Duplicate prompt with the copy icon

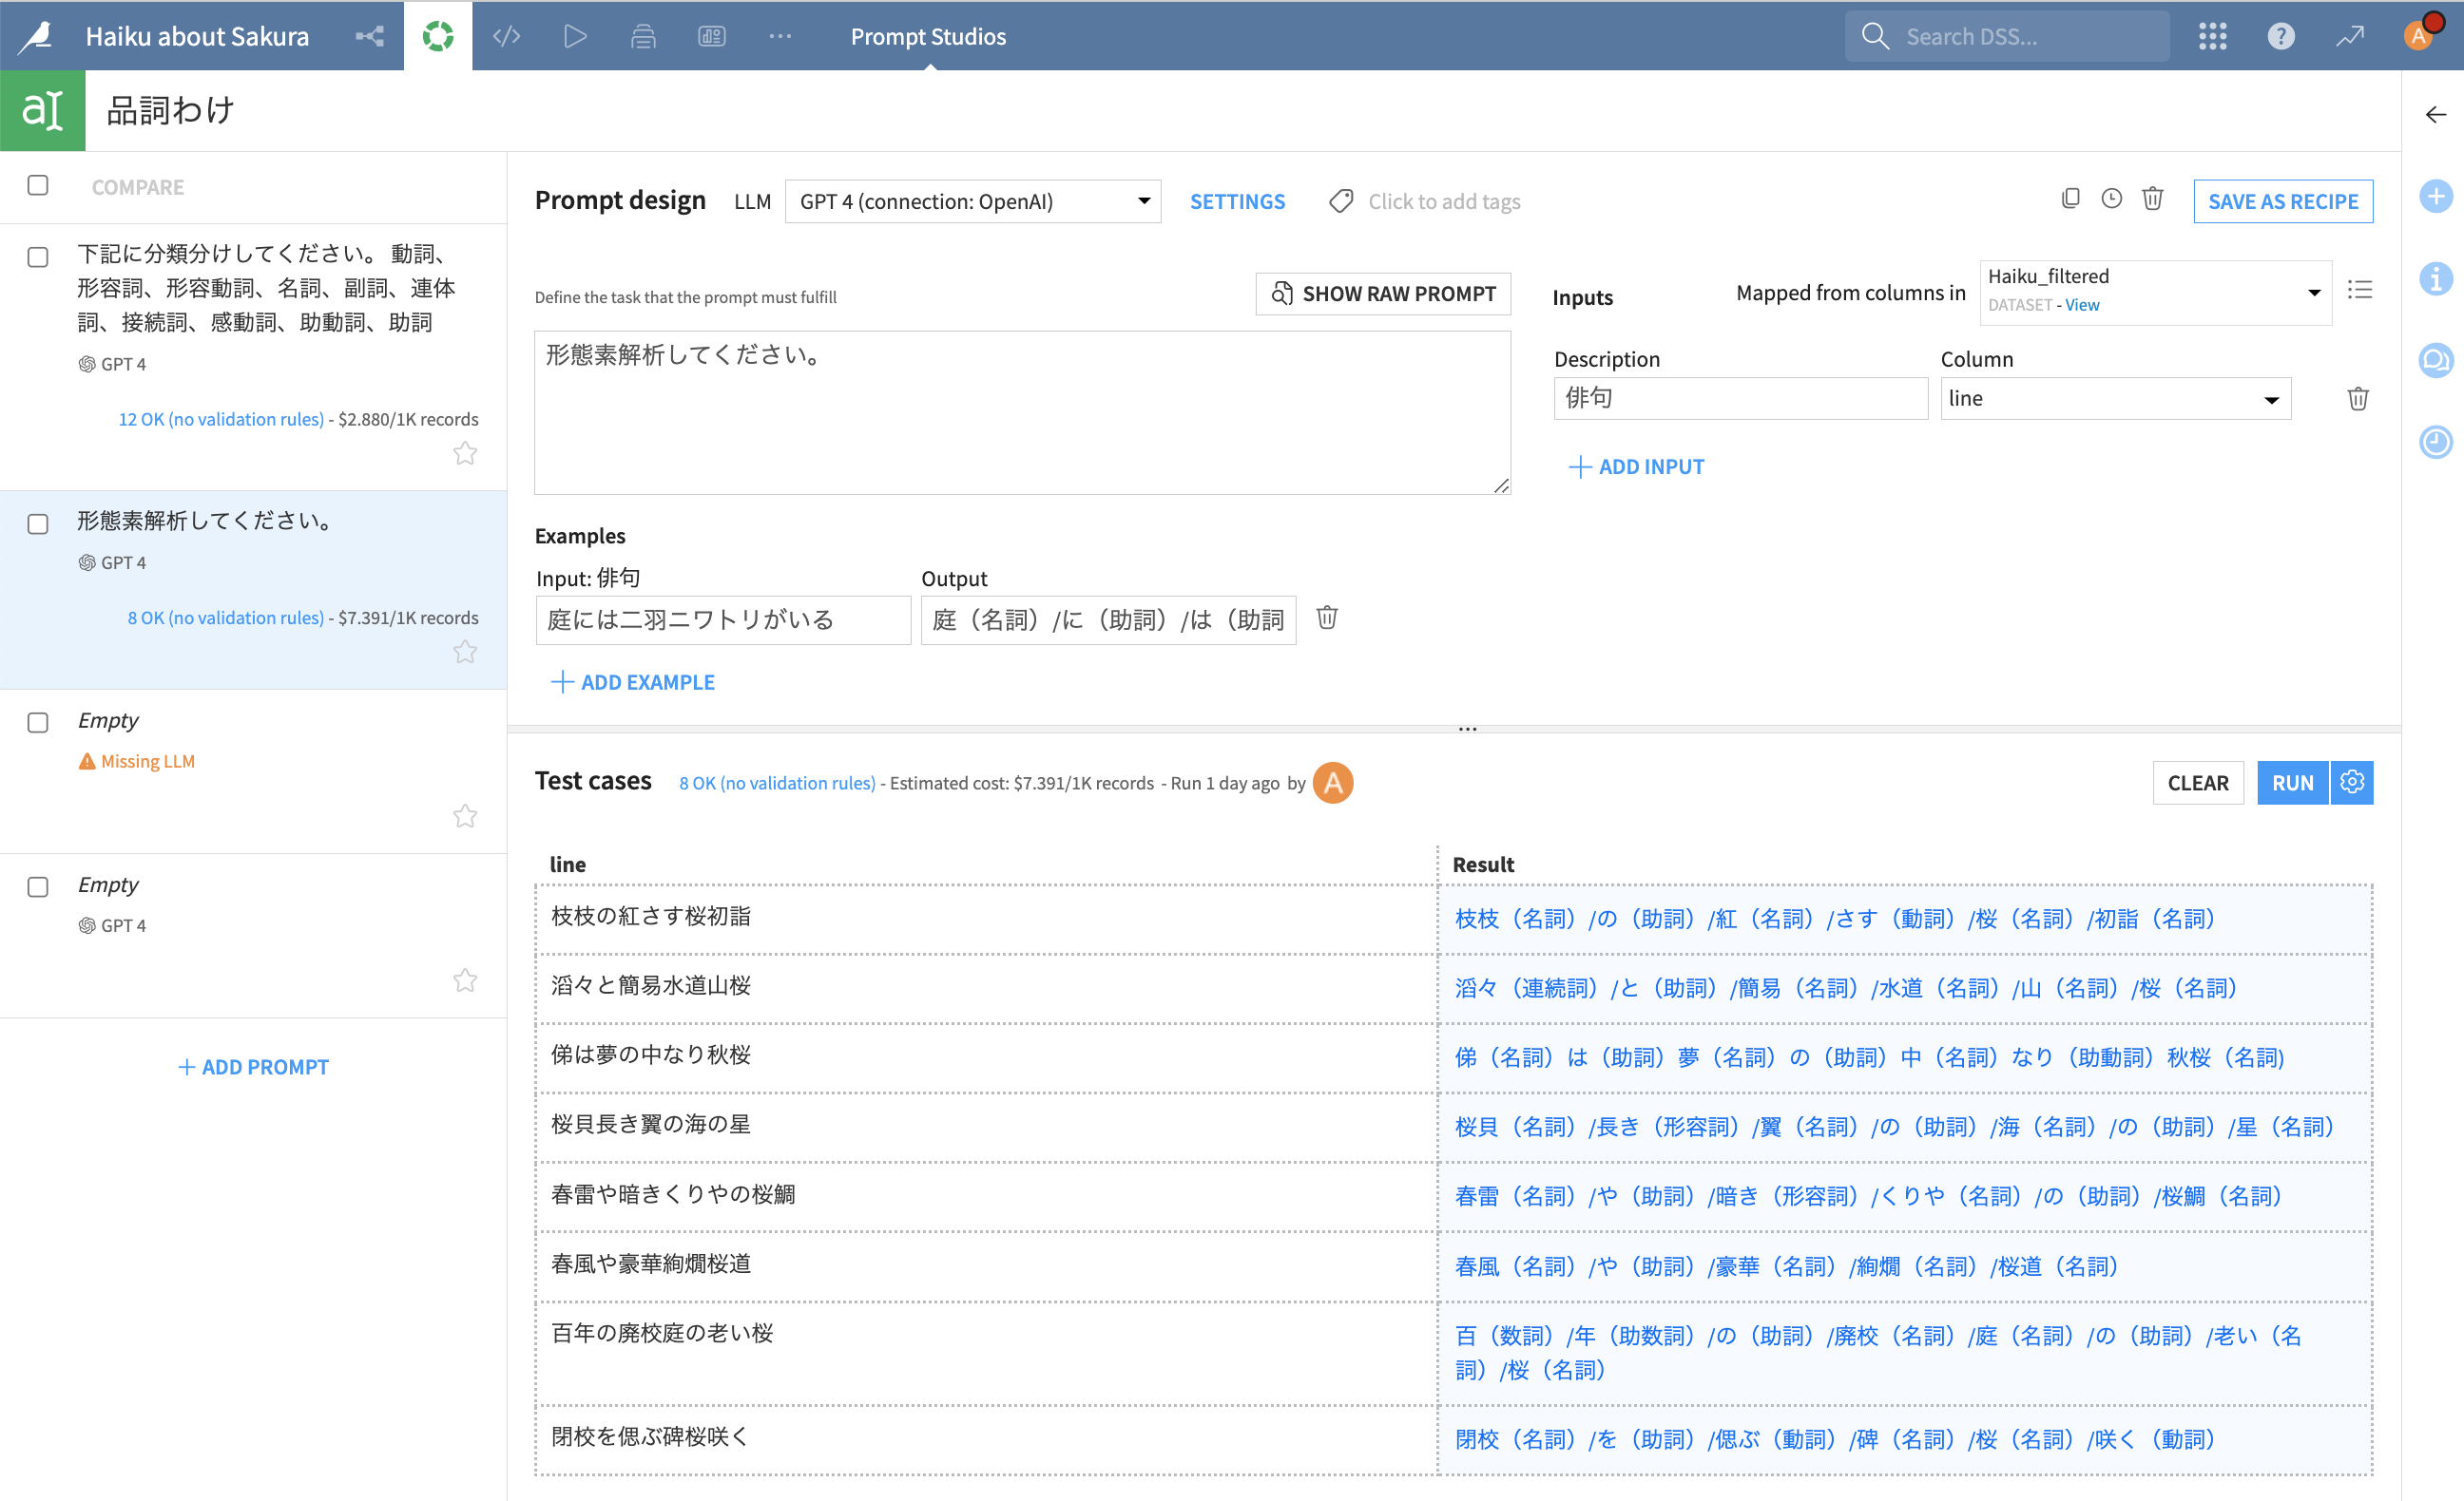2070,199
